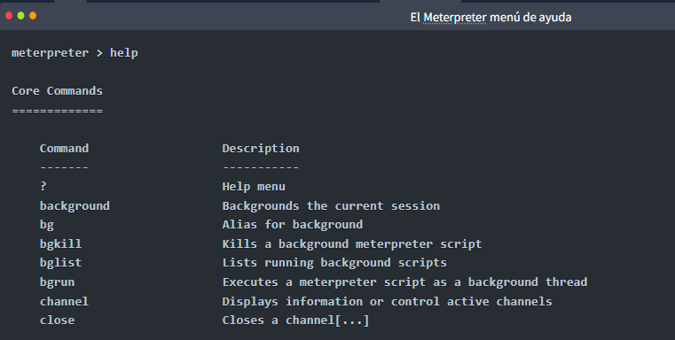Select the 'bg' command text

(46, 225)
